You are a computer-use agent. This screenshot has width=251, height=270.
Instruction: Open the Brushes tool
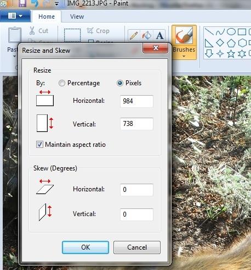[184, 36]
